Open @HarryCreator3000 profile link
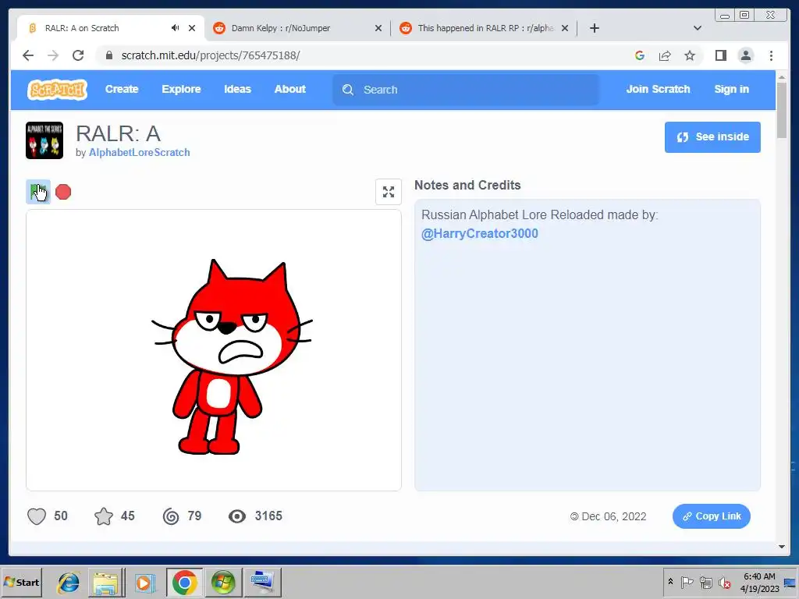This screenshot has height=599, width=799. click(480, 233)
